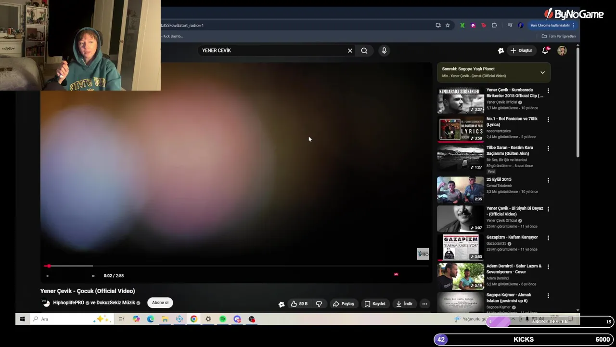Open options for Bi Siyah Bi Beyaz
The height and width of the screenshot is (347, 616).
[548, 209]
